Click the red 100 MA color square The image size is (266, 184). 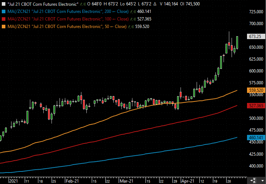point(3,19)
